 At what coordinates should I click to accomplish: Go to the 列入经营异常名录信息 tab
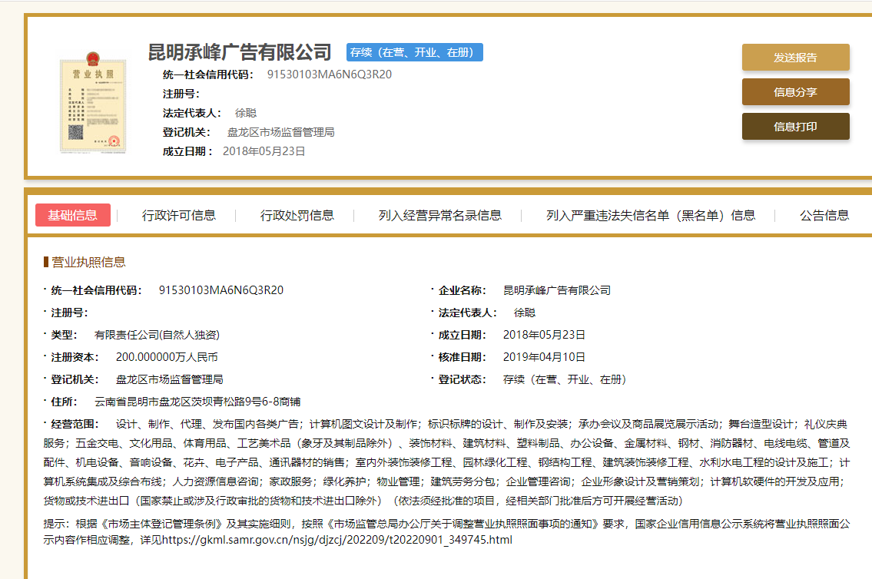[440, 215]
